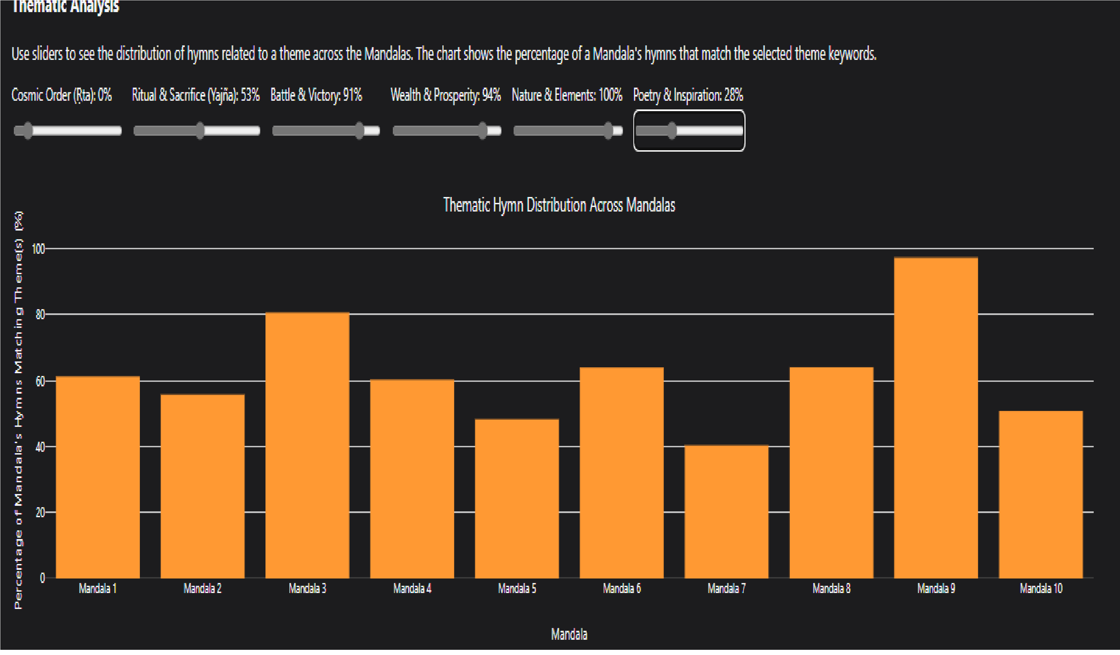Click the Nature & Elements slider handle
This screenshot has width=1120, height=655.
[608, 131]
